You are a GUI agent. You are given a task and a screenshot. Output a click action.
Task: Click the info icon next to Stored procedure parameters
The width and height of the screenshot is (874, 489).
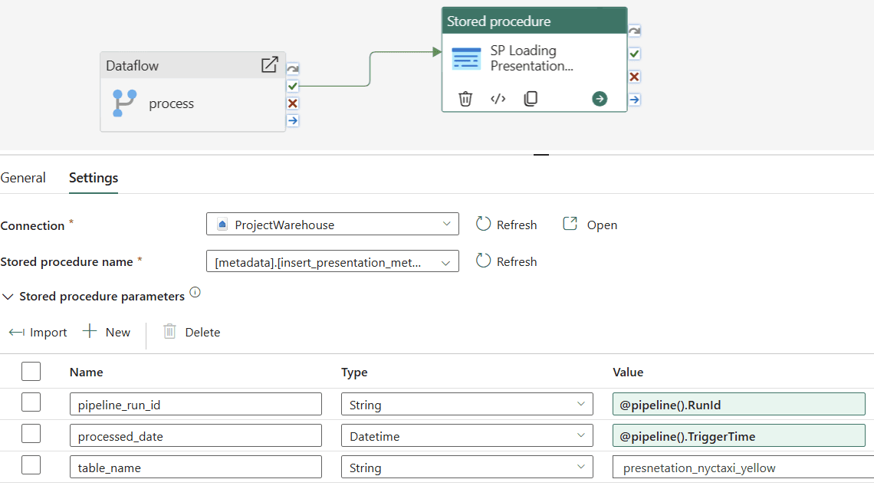pos(195,292)
